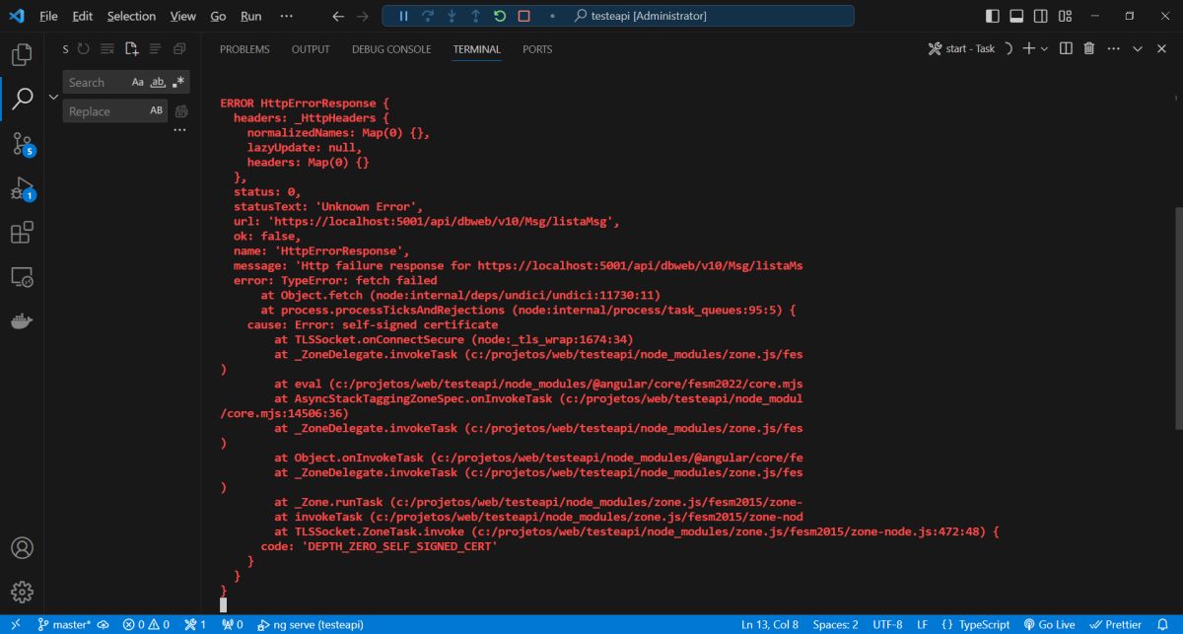
Task: Click Prettier in status bar
Action: 1114,624
